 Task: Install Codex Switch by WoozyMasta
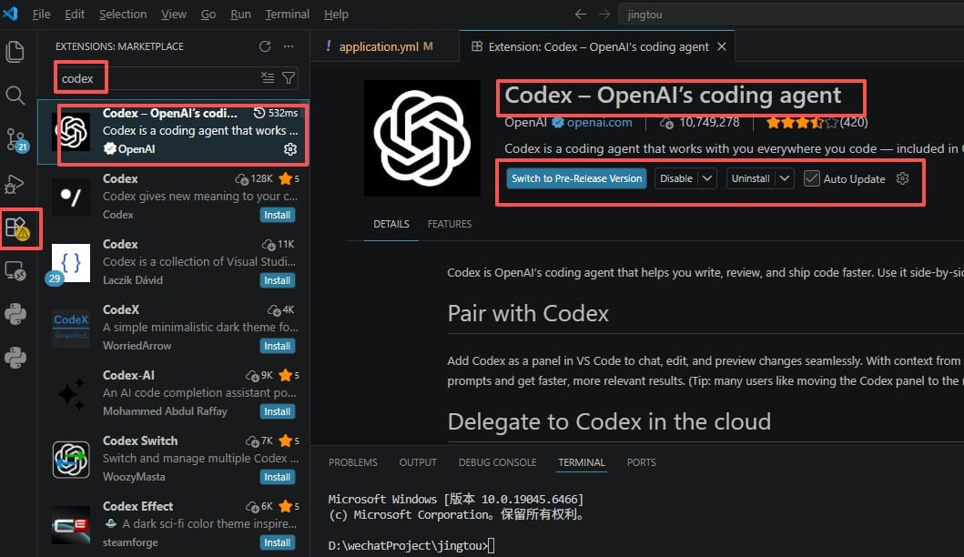point(278,477)
